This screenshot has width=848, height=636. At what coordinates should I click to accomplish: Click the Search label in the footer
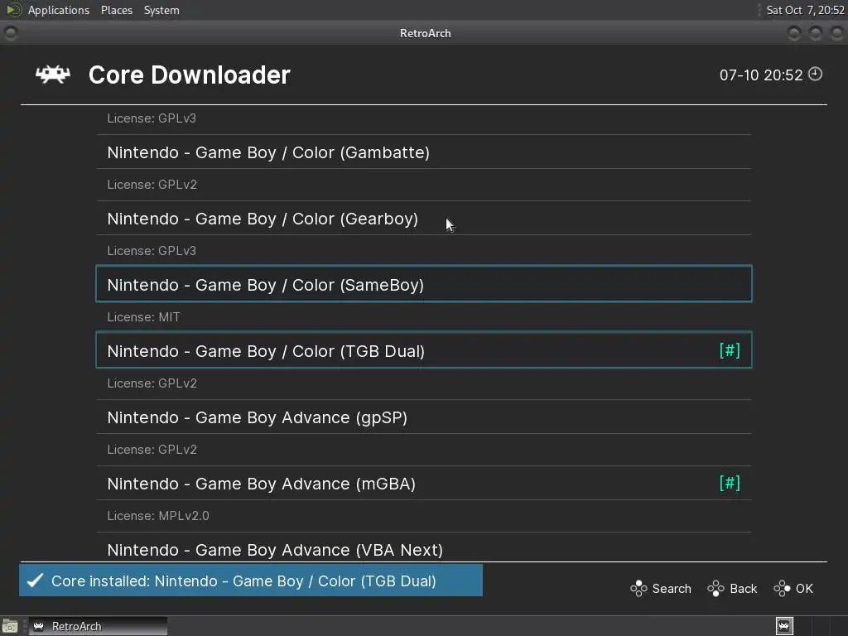[x=672, y=589]
